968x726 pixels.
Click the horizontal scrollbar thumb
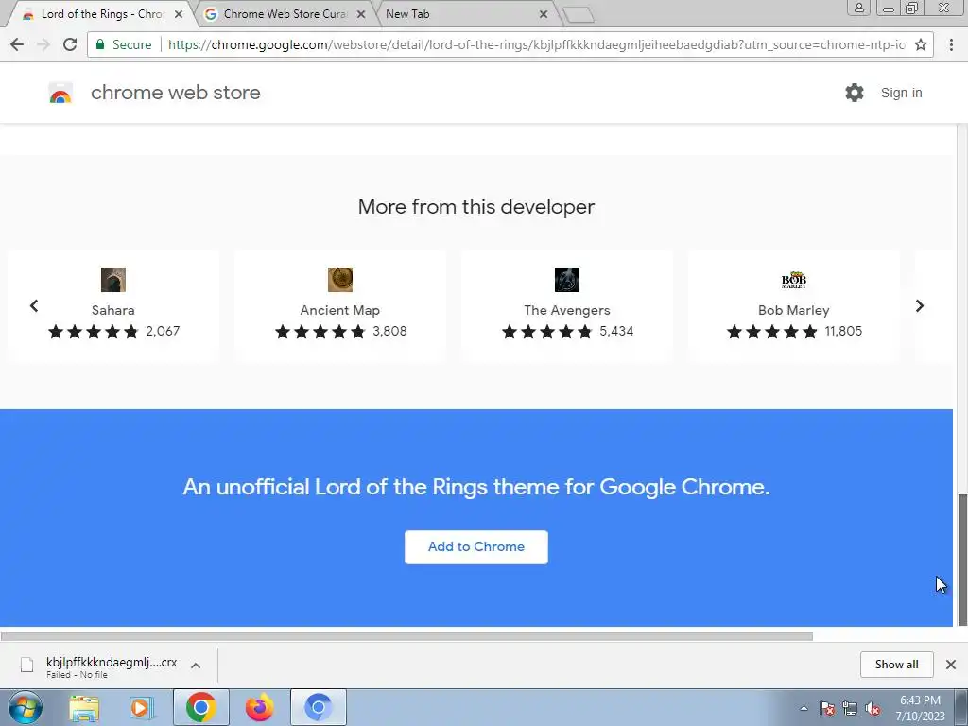[x=406, y=636]
